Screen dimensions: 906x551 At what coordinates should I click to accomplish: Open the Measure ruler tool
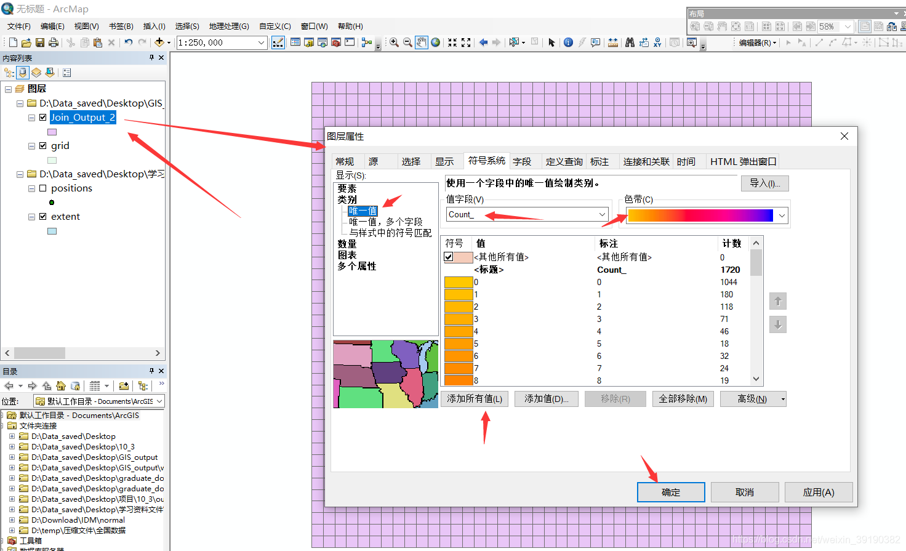click(x=613, y=42)
